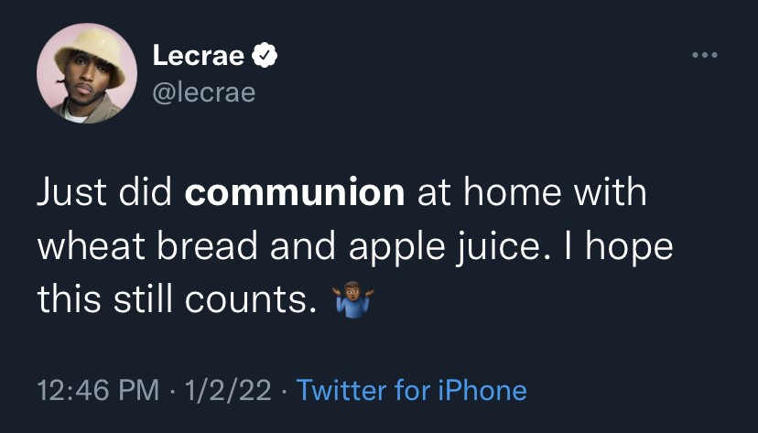
Task: Click the phrase "at home with"
Action: pyautogui.click(x=531, y=193)
